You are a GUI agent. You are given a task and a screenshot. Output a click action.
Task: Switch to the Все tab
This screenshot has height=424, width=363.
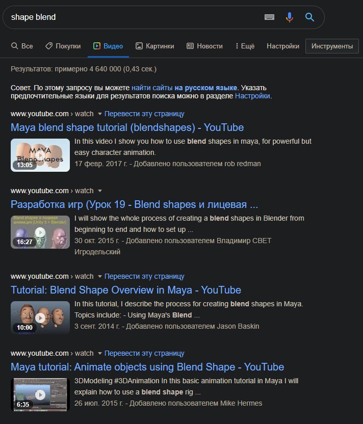22,46
